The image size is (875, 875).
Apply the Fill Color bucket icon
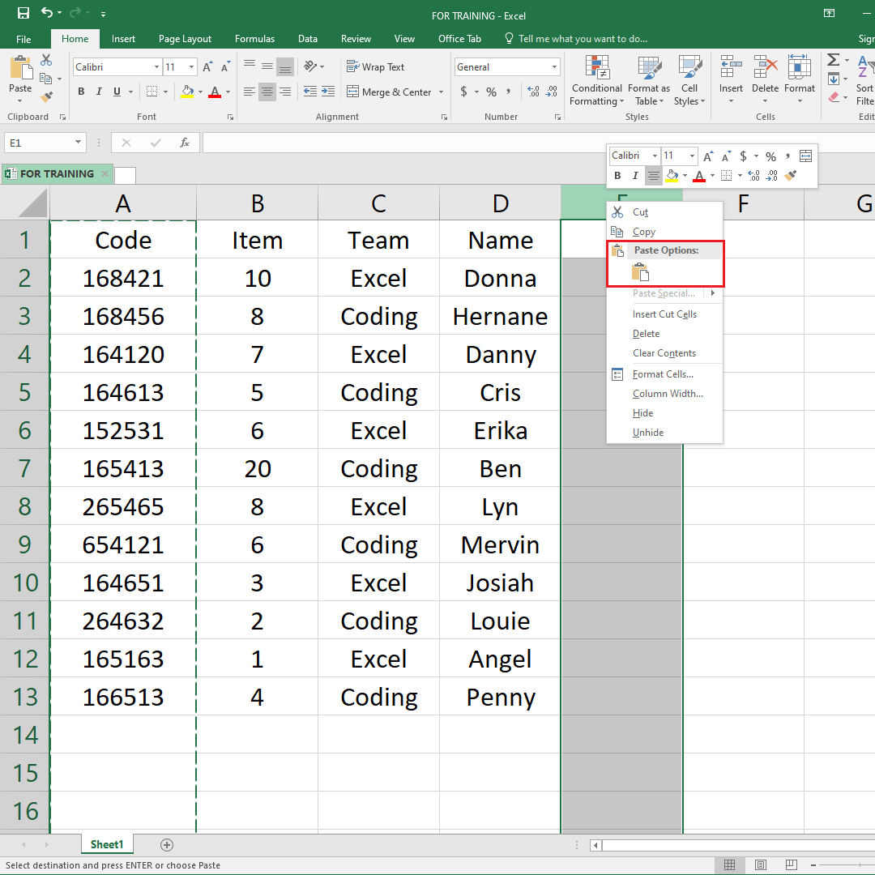[187, 92]
